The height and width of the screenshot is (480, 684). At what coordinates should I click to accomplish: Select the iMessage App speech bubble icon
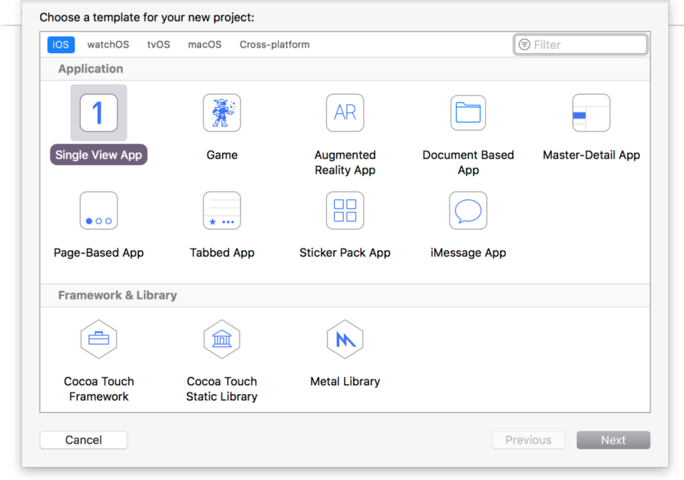coord(468,210)
